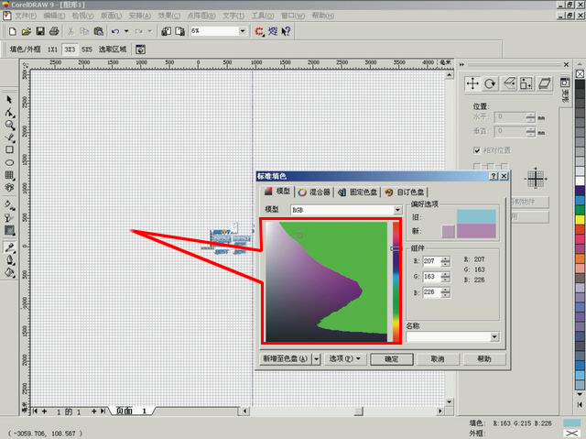Click the 新增至色盘 add to palette button

point(286,359)
